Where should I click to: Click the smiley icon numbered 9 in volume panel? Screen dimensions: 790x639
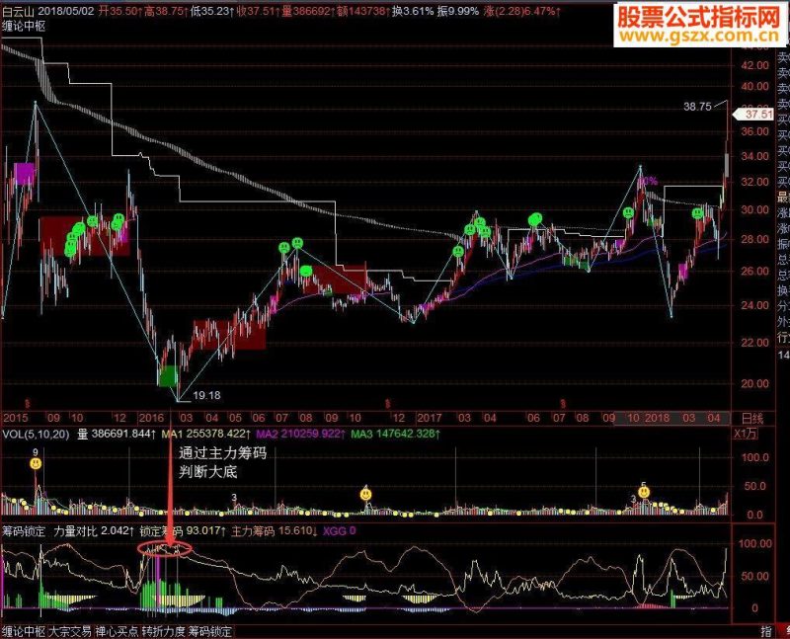tap(36, 463)
